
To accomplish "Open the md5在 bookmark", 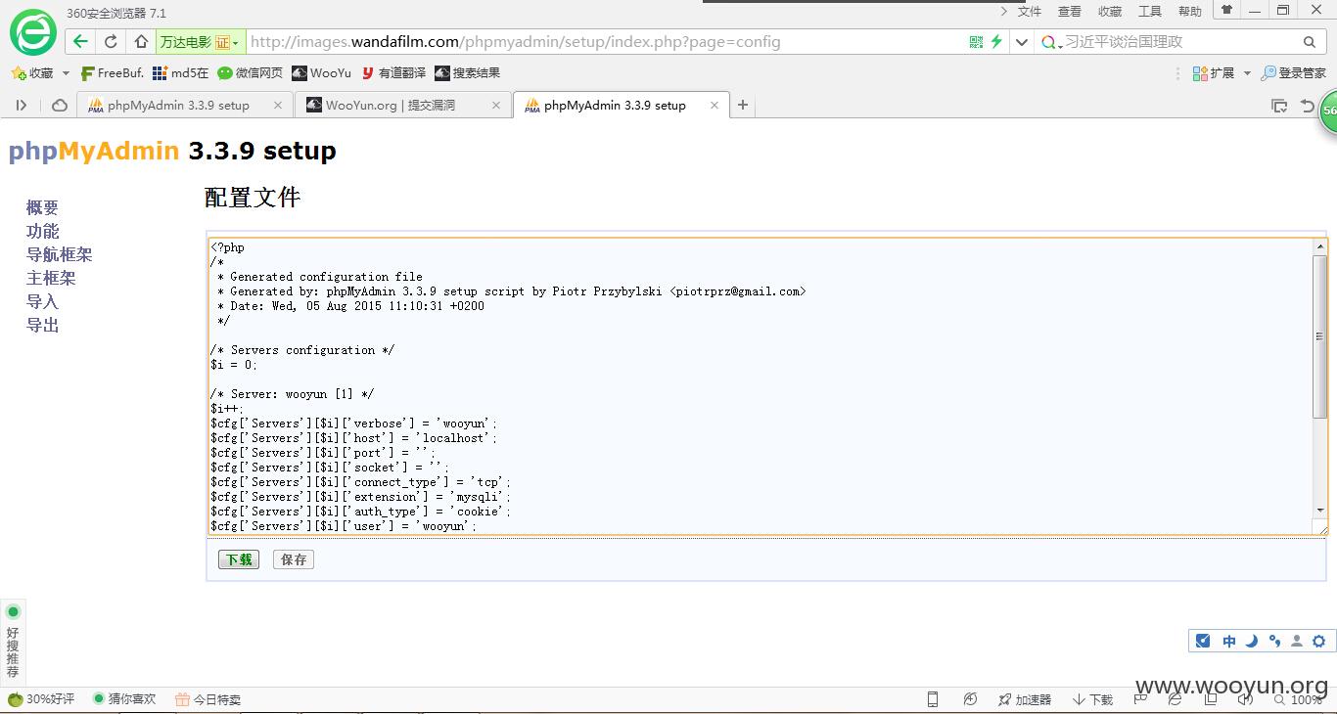I will tap(181, 73).
